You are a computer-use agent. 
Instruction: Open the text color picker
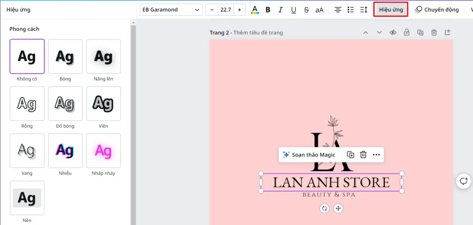(x=255, y=10)
